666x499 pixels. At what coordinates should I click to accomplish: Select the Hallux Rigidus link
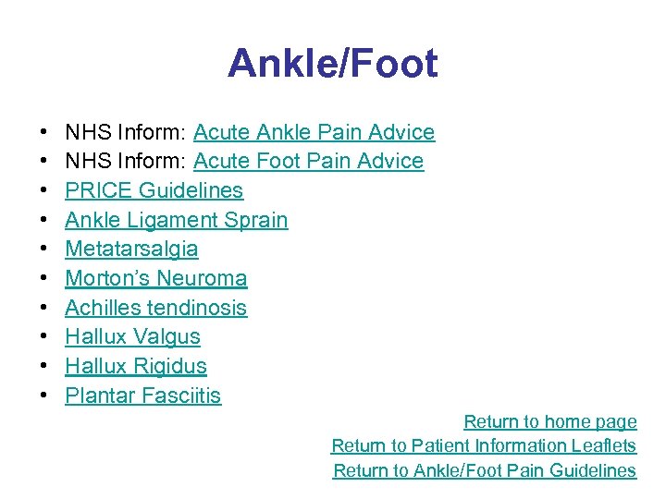[135, 366]
